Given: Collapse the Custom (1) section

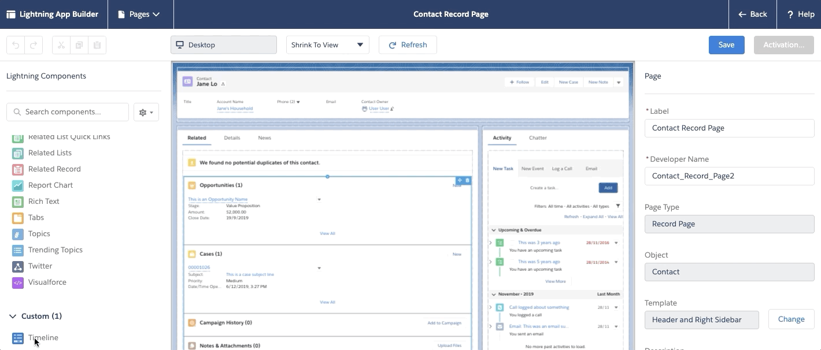Looking at the screenshot, I should click(13, 317).
